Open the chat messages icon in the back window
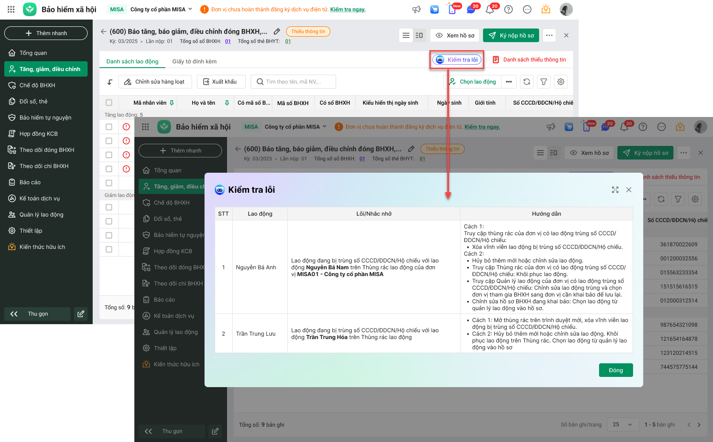Screen dimensions: 713x442 (x=471, y=9)
